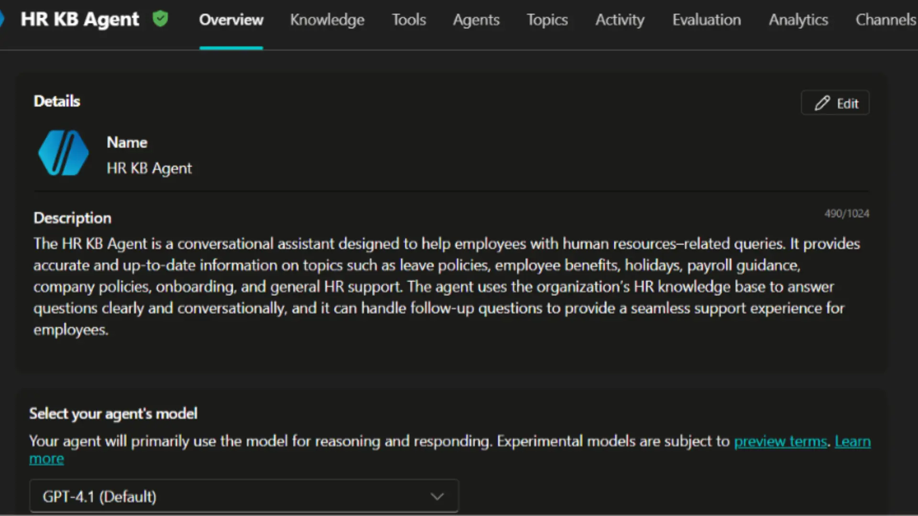The width and height of the screenshot is (918, 516).
Task: Open the Evaluation tab
Action: [x=706, y=20]
